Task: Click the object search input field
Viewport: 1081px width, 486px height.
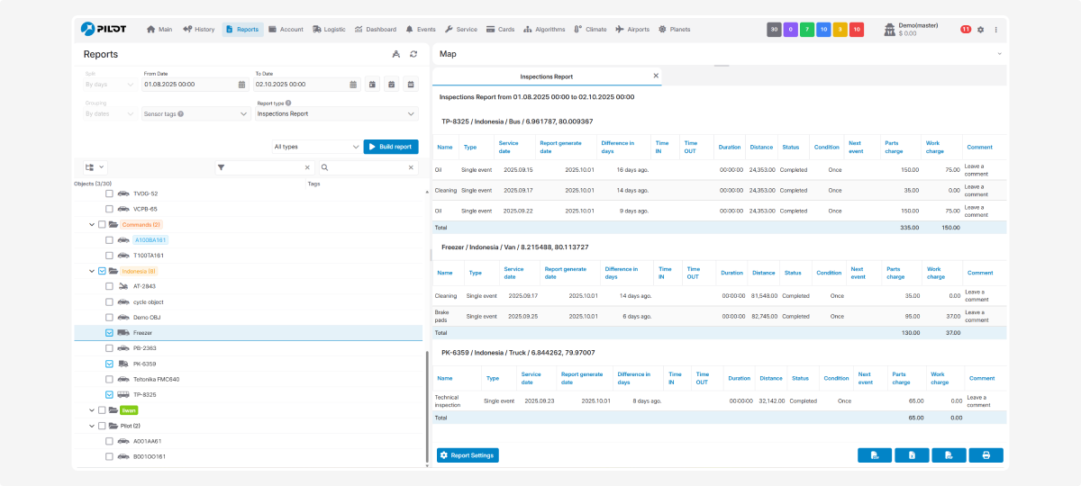Action: (x=368, y=167)
